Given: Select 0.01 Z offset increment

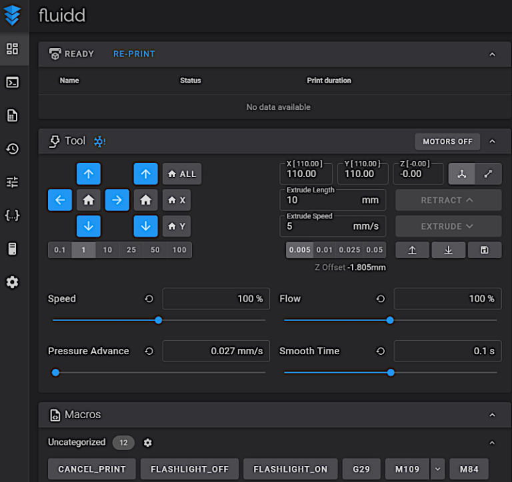Looking at the screenshot, I should [x=325, y=250].
